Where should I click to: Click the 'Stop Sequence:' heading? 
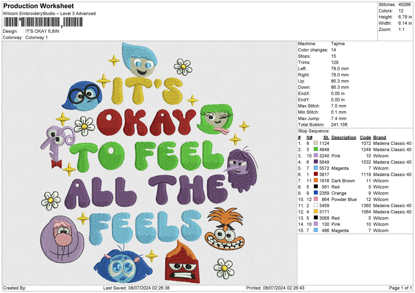(314, 131)
